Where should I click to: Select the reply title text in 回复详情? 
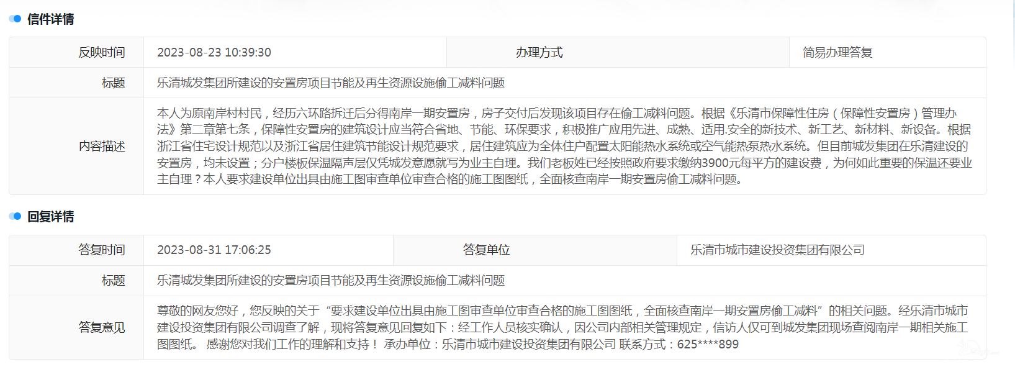coord(331,280)
